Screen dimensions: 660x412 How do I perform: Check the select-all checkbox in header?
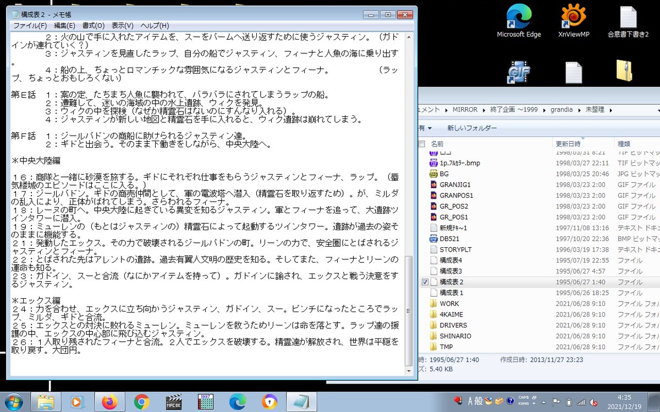click(x=422, y=144)
